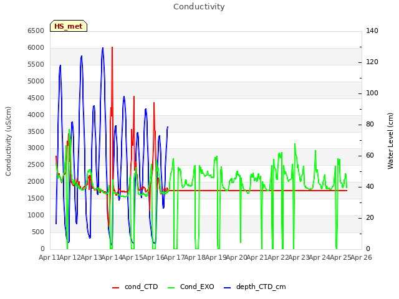Select the 6500 left axis tick label
Screen dimensions: 399x299
pos(36,31)
